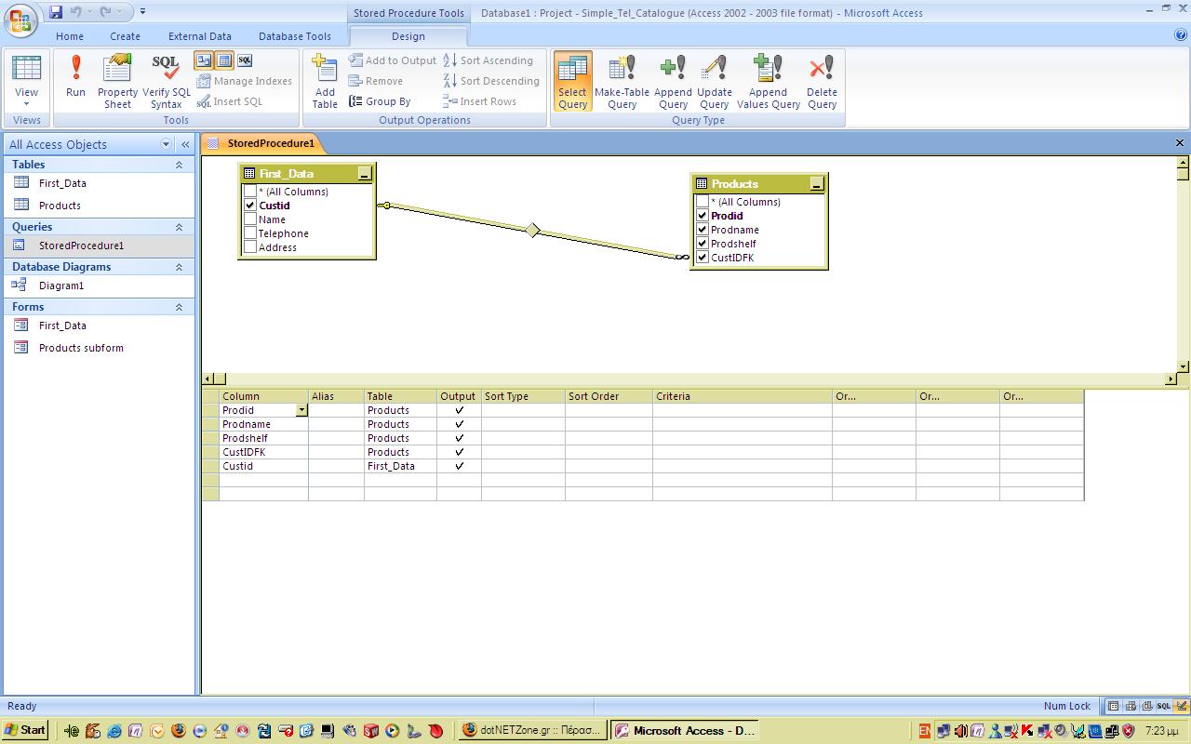The width and height of the screenshot is (1191, 744).
Task: Choose Append Query type
Action: pos(673,82)
